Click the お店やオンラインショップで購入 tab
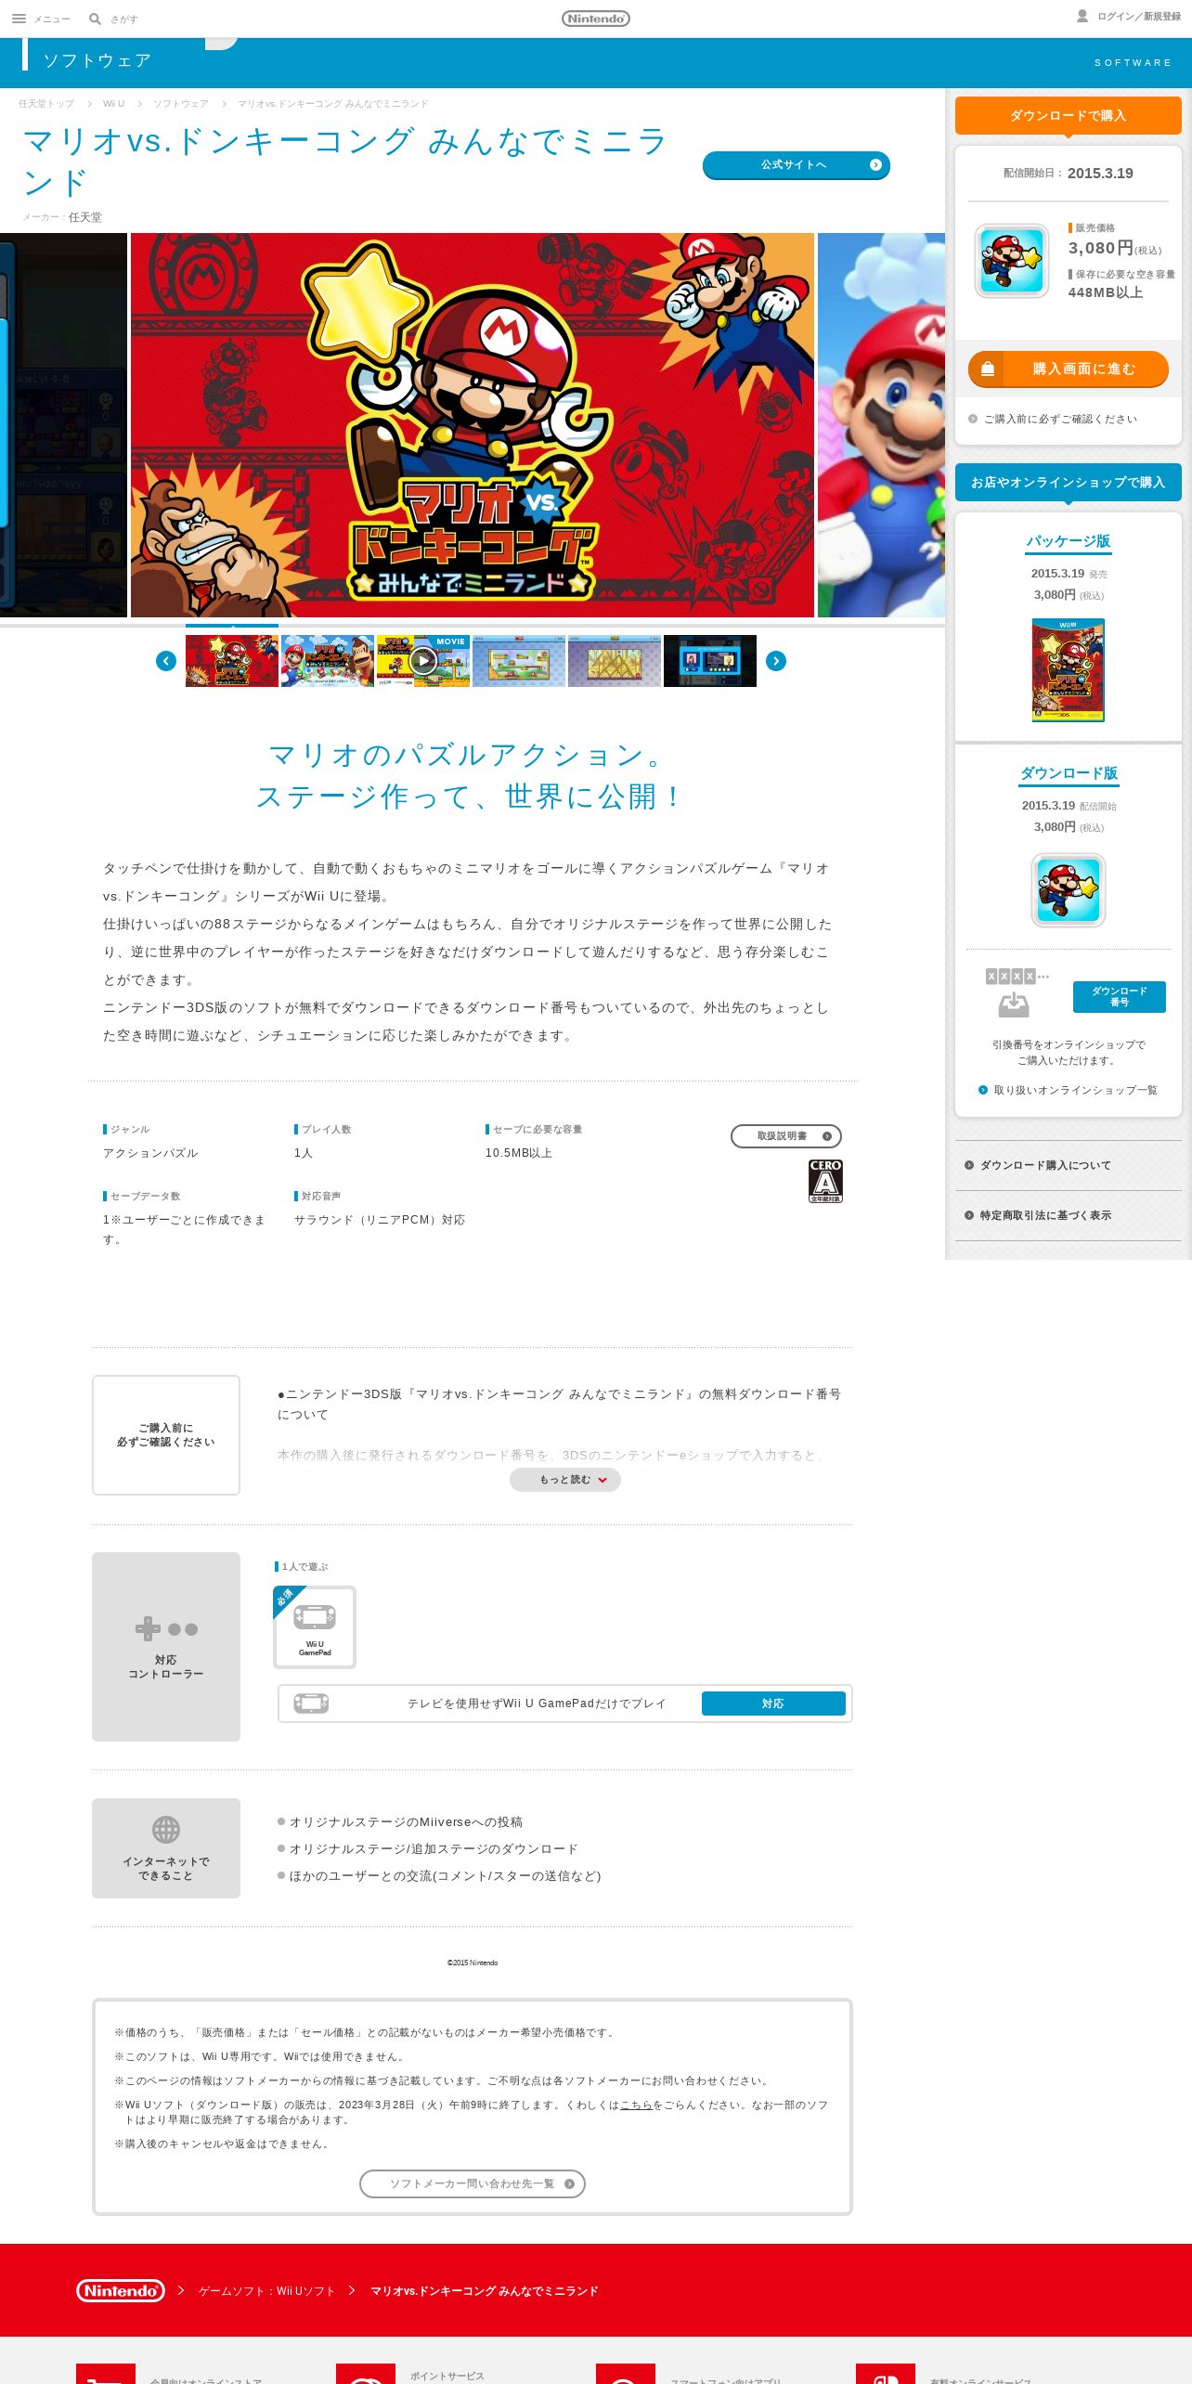 tap(1069, 483)
